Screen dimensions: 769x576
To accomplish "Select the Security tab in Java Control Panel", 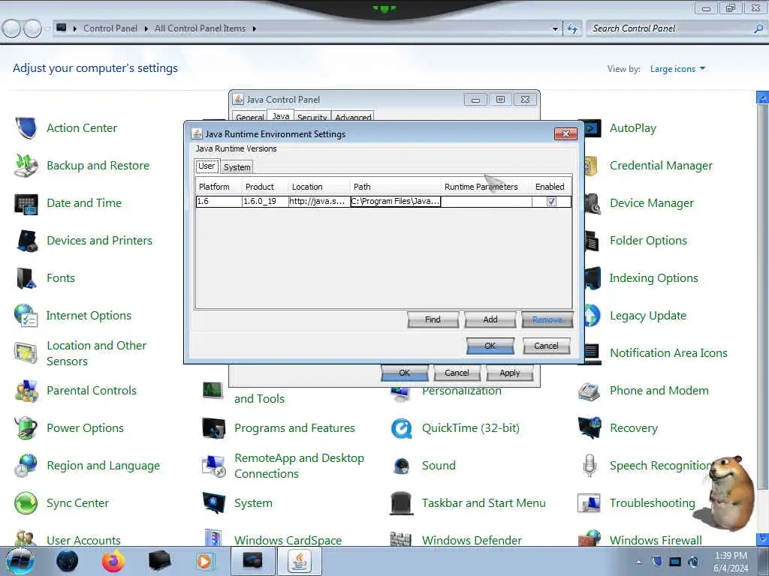I will pyautogui.click(x=312, y=117).
